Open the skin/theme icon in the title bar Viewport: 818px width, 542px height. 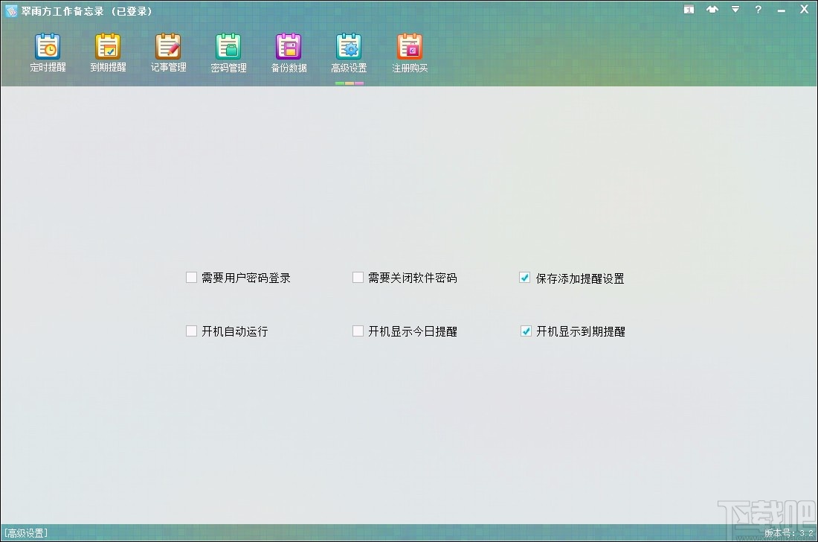tap(712, 10)
